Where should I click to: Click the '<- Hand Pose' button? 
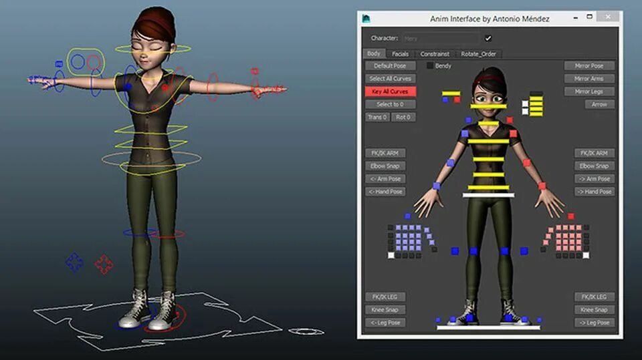pos(385,192)
